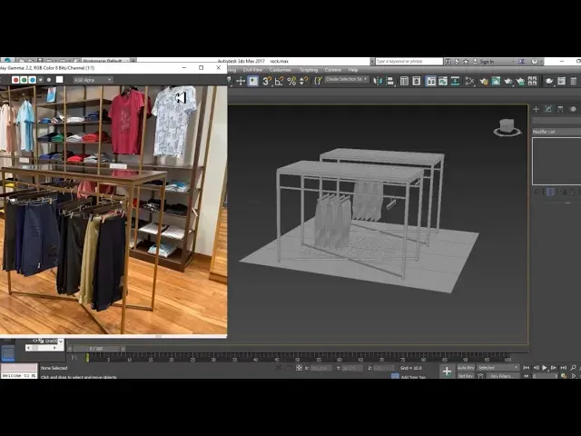Open the Modify panel tab icon

(548, 109)
